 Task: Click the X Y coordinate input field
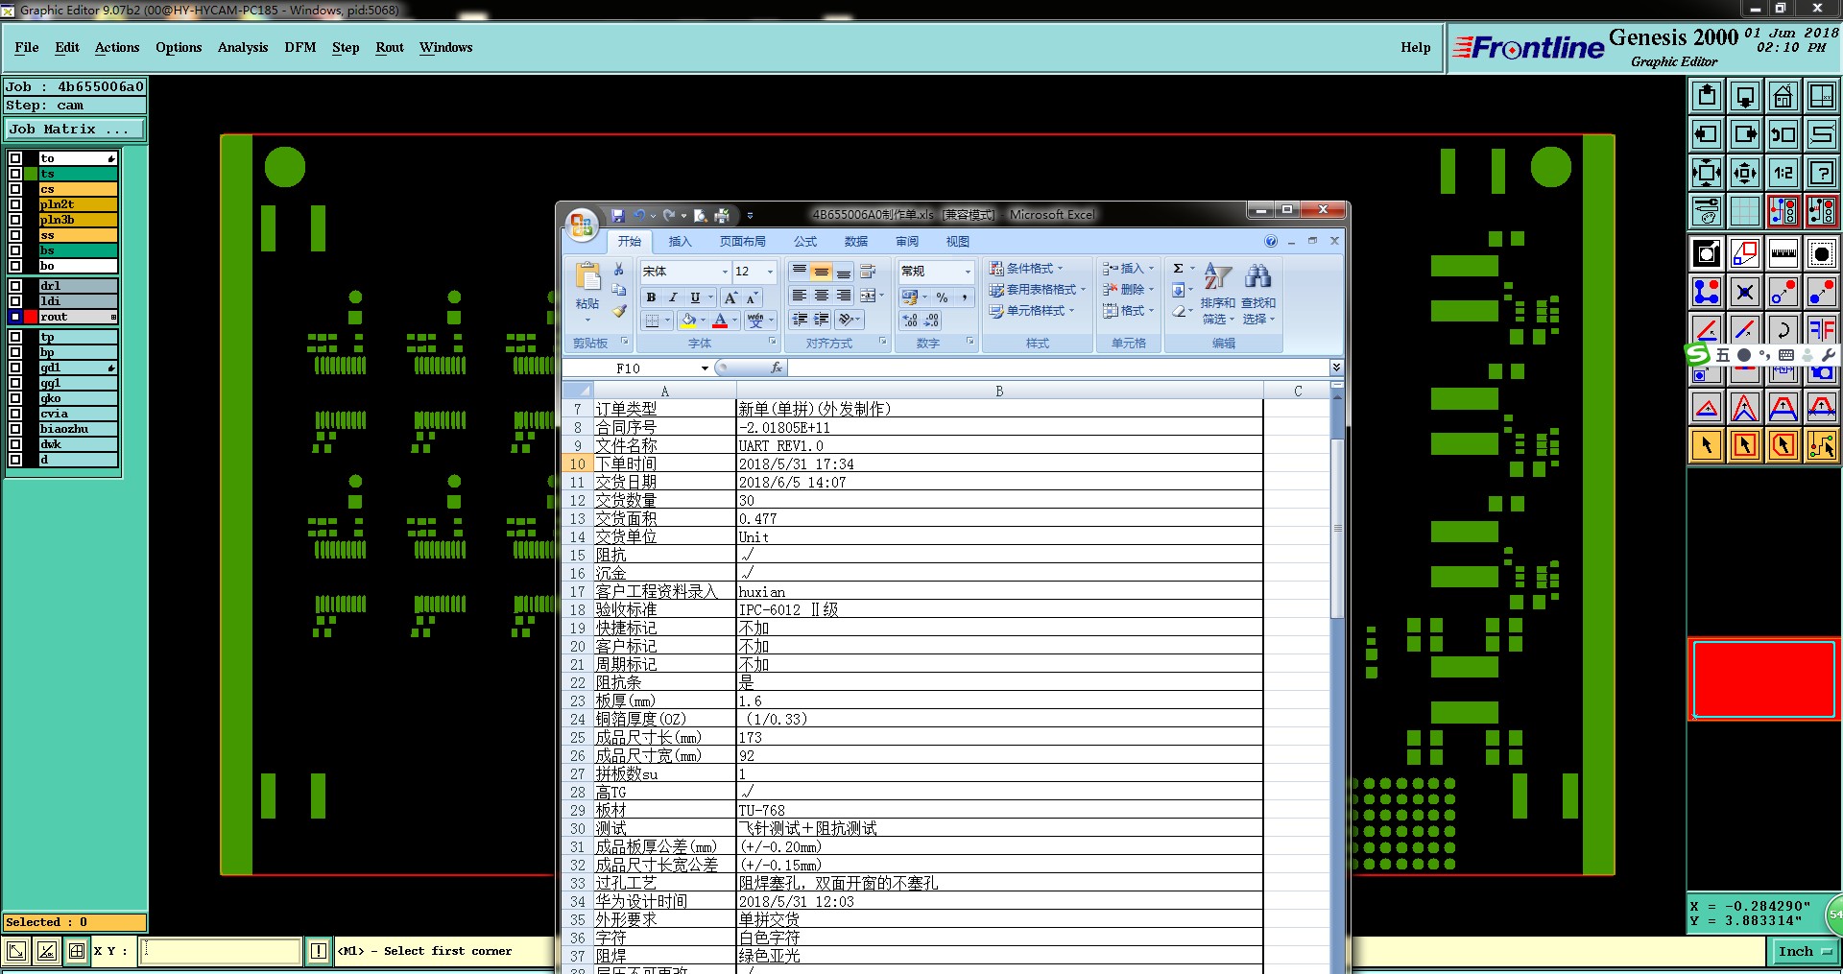(222, 951)
